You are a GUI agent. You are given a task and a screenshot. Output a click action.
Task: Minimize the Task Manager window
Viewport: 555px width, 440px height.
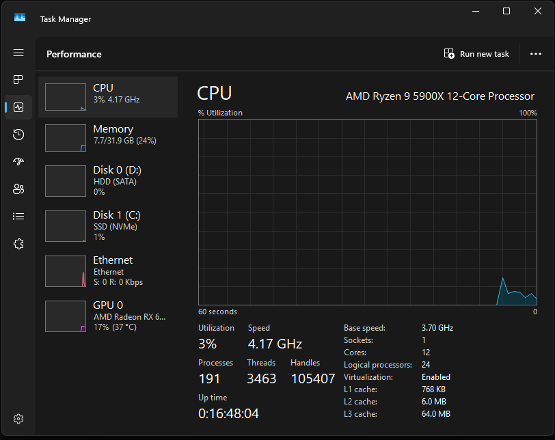476,12
